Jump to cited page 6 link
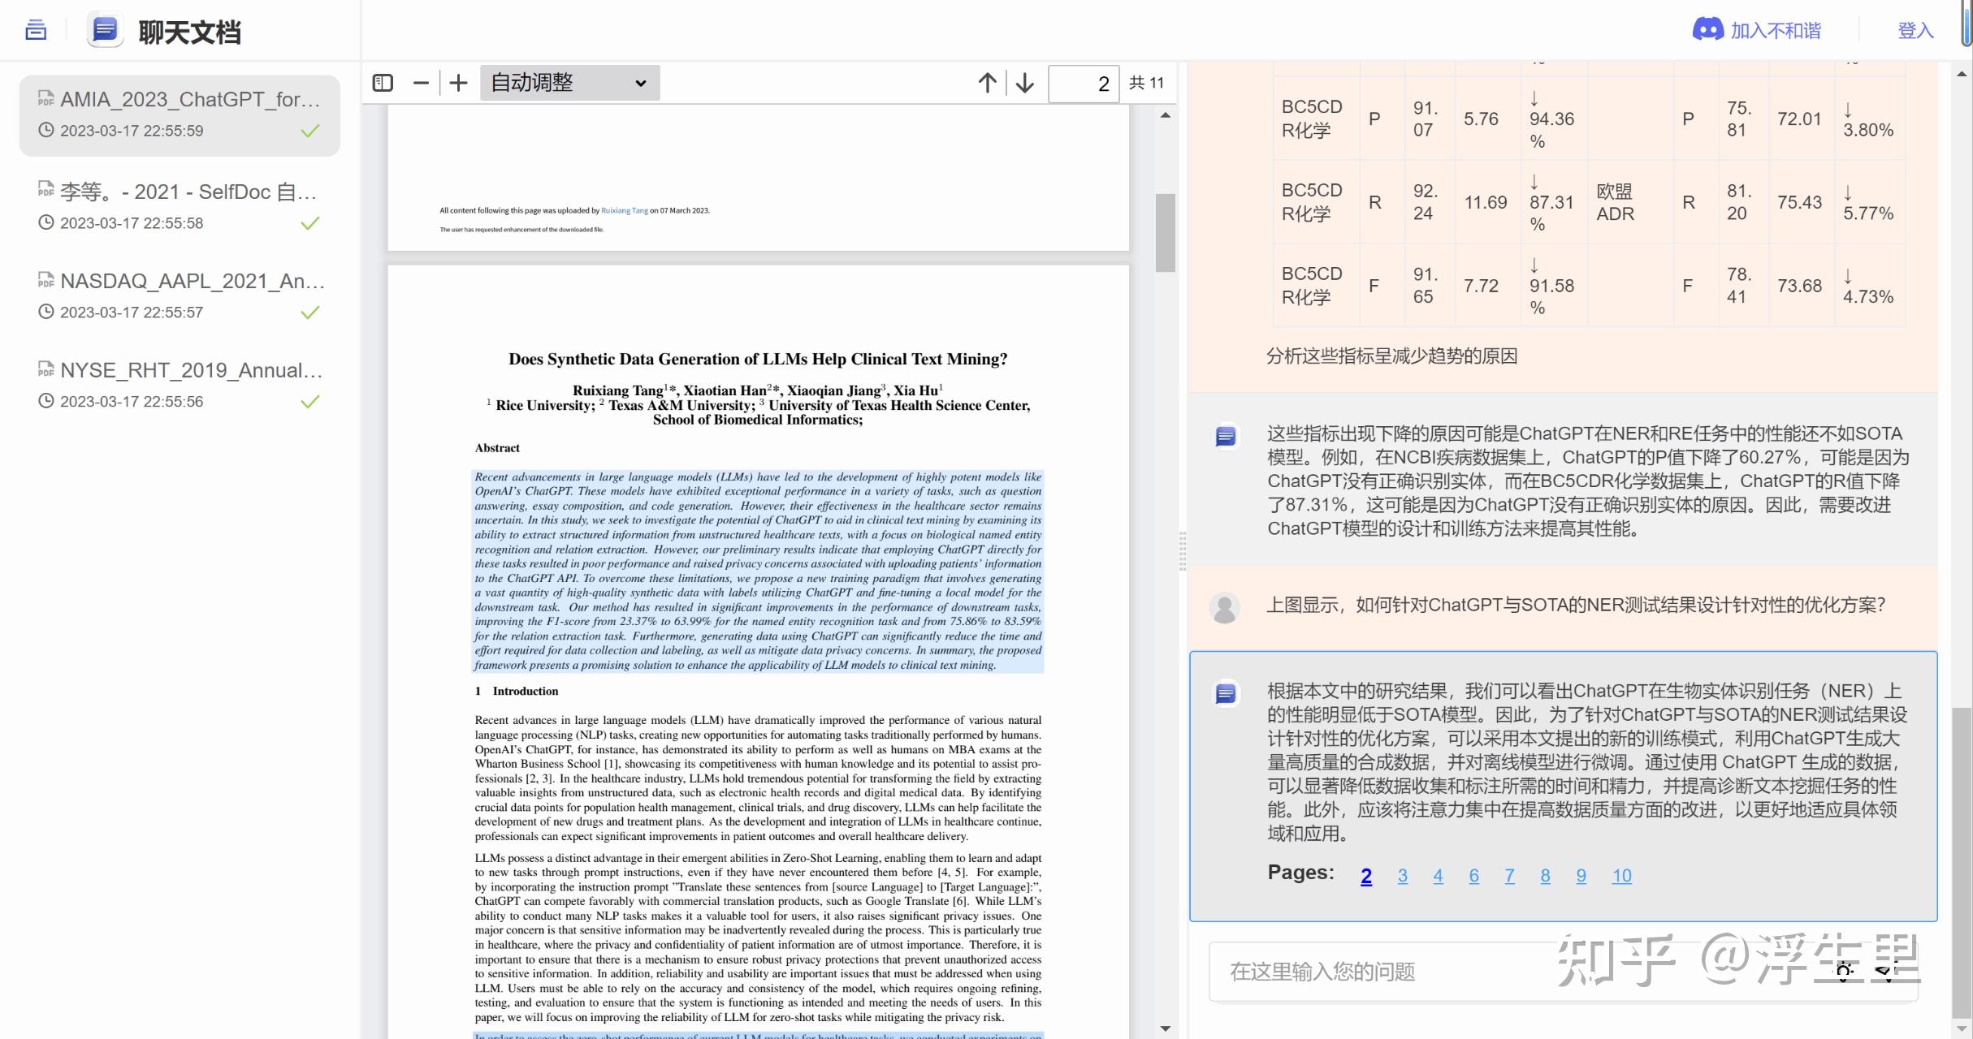The height and width of the screenshot is (1039, 1973). pyautogui.click(x=1473, y=876)
